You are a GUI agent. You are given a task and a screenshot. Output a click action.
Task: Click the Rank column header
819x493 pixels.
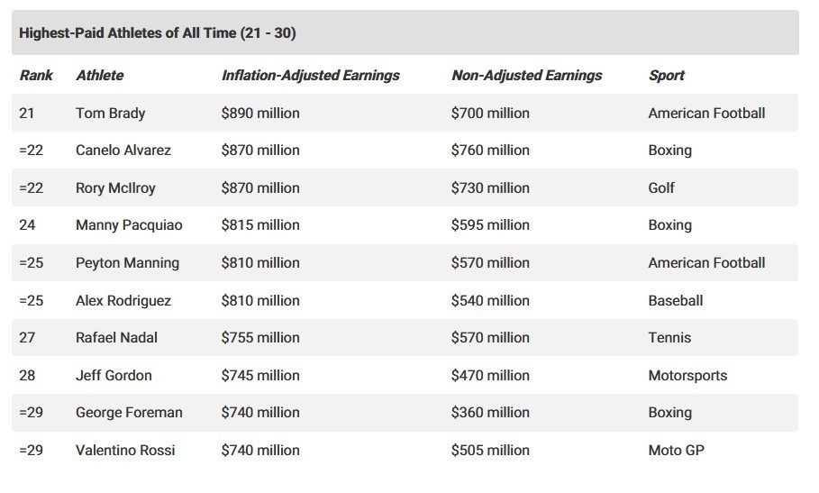point(36,76)
